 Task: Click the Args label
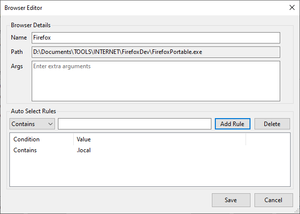point(17,66)
